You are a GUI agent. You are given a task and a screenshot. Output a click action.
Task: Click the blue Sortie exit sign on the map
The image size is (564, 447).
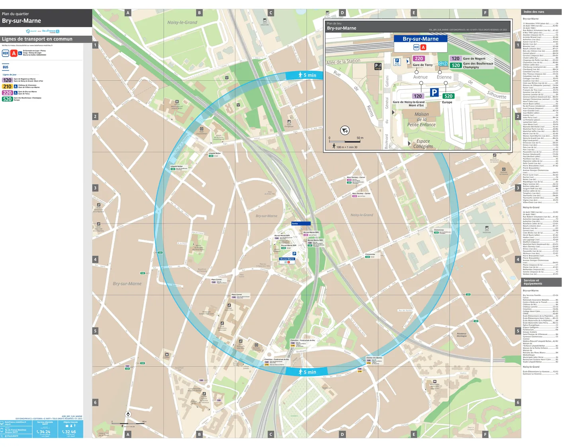click(301, 223)
